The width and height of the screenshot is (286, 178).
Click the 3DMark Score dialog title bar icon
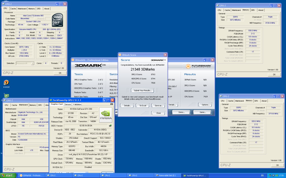coord(120,55)
